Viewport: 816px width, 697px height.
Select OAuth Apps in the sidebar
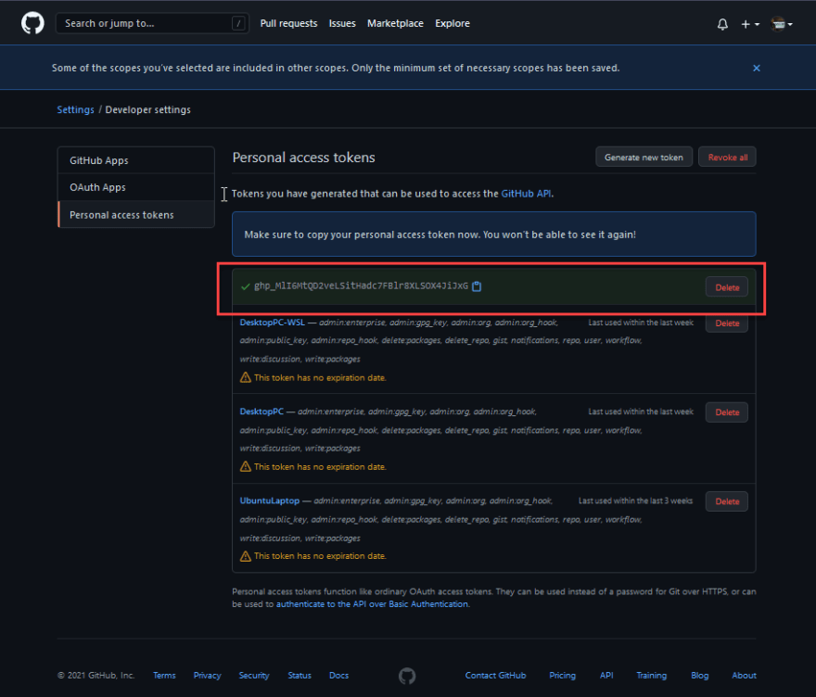click(136, 187)
